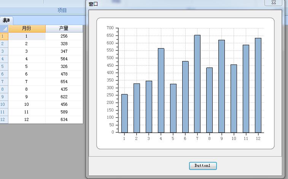The height and width of the screenshot is (179, 288).
Task: Click the 产量 cell with value 326
Action: 64,67
